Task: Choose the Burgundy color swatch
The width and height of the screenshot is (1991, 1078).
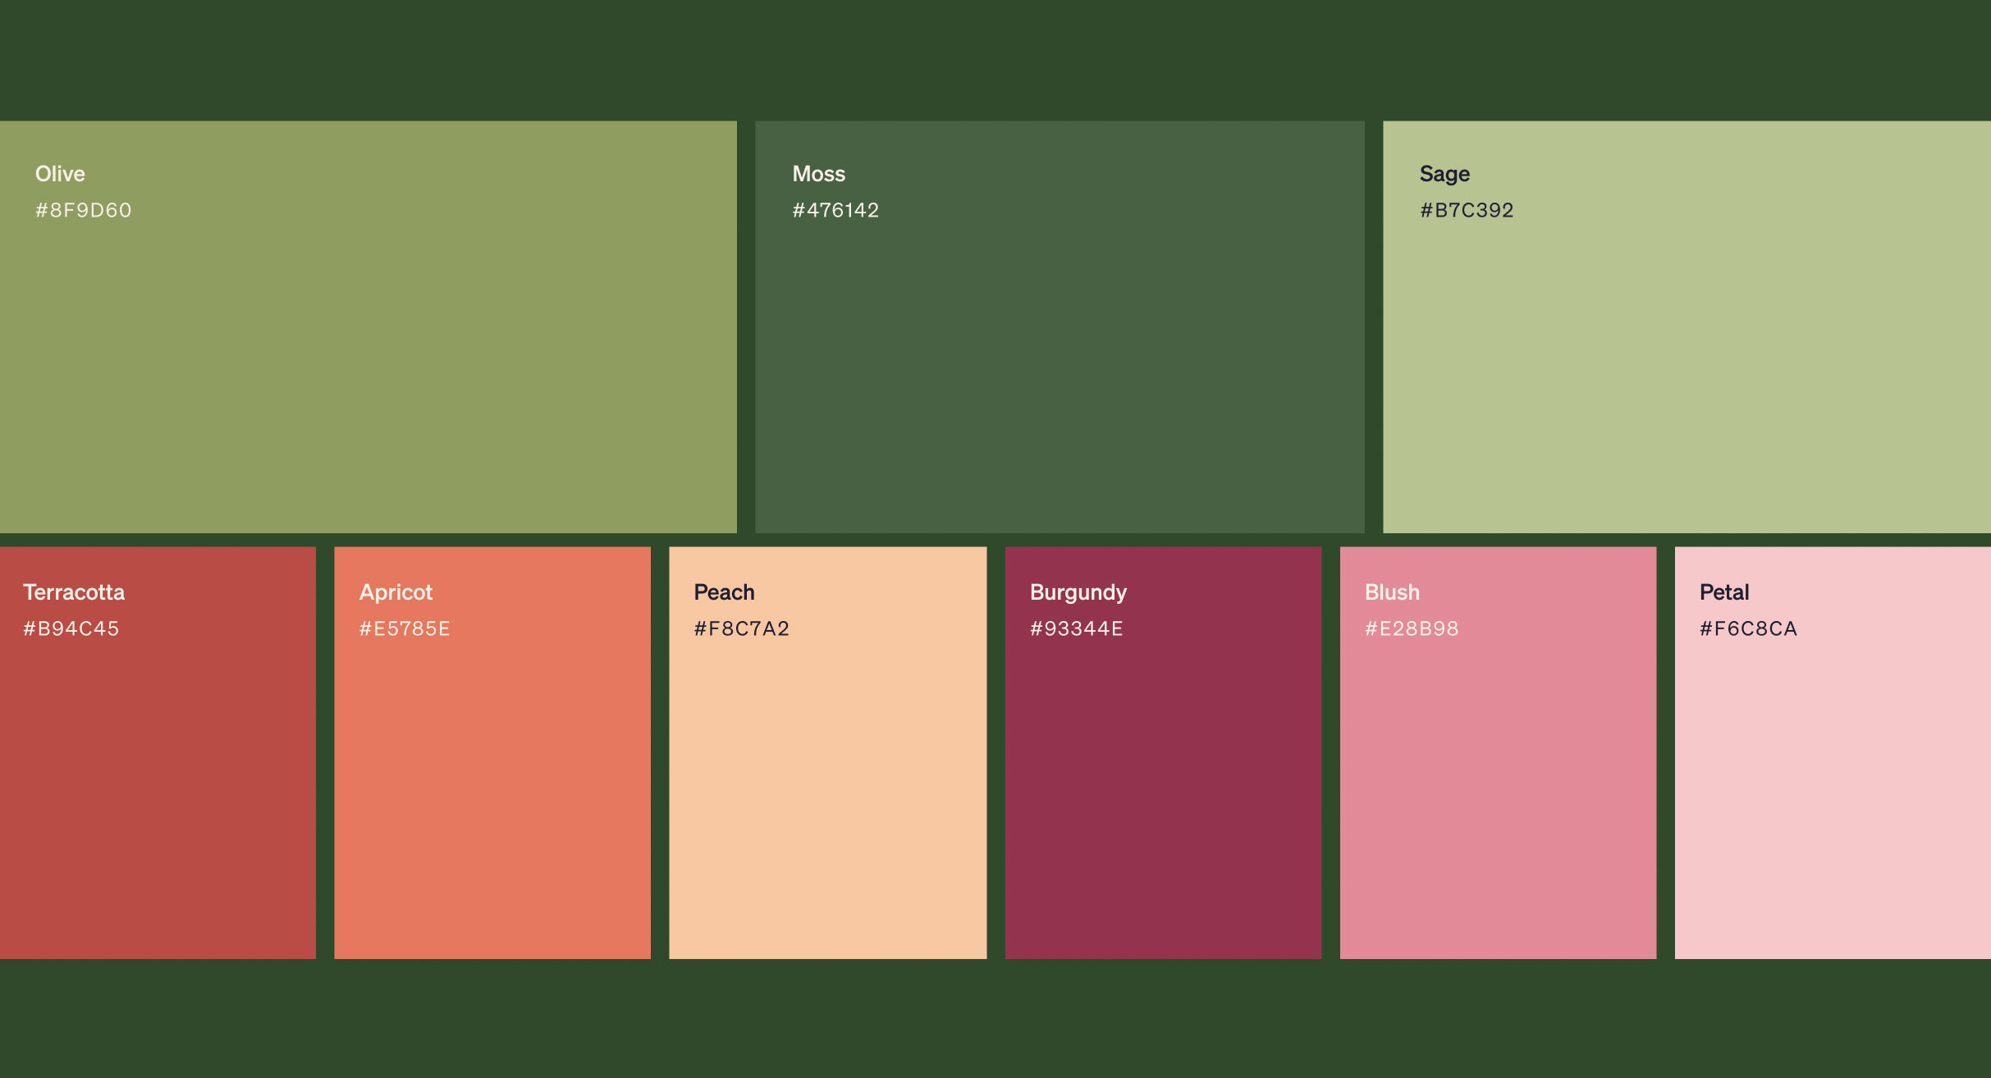Action: pos(1163,752)
